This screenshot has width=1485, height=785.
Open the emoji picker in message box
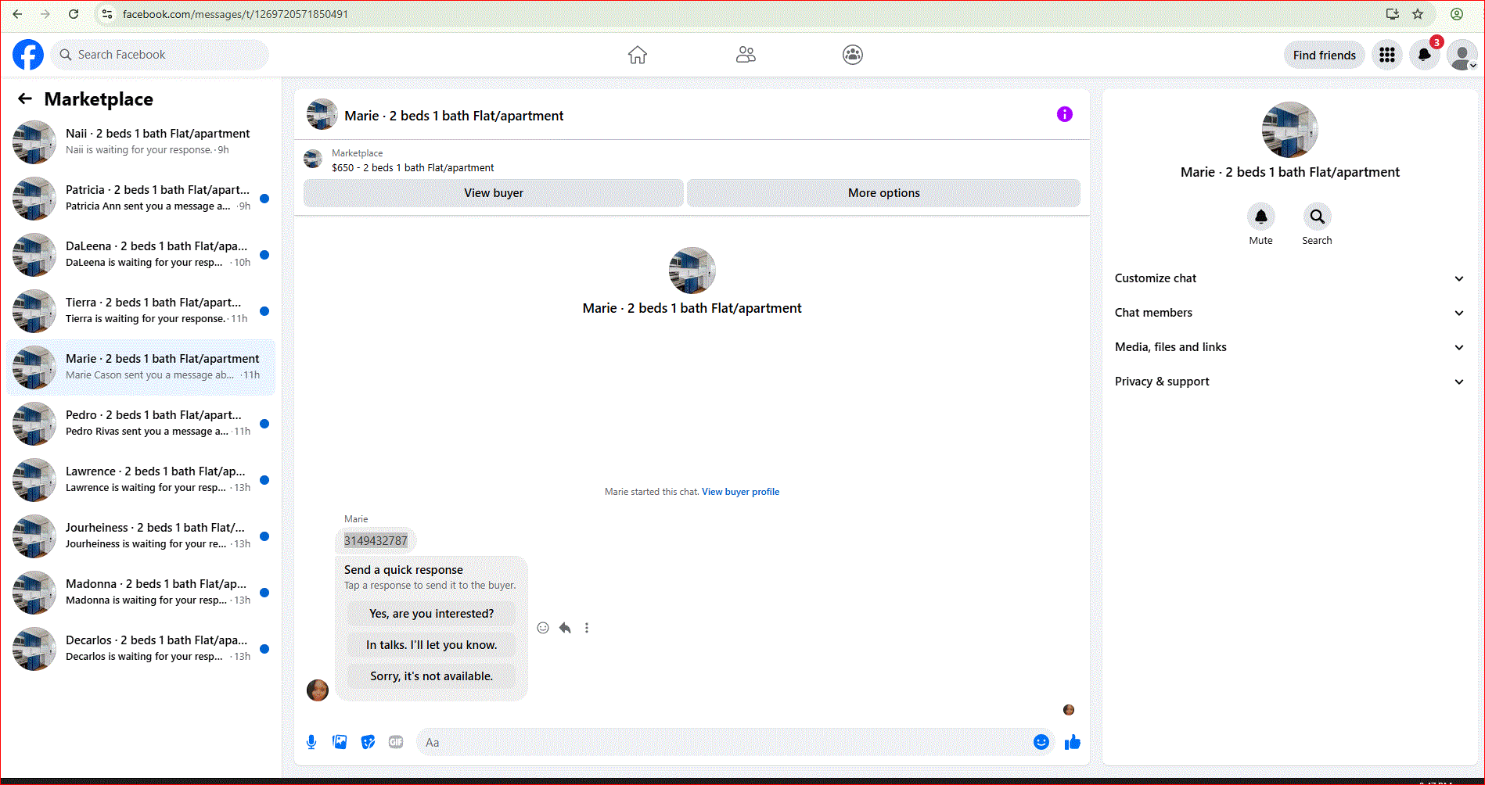pos(1041,742)
